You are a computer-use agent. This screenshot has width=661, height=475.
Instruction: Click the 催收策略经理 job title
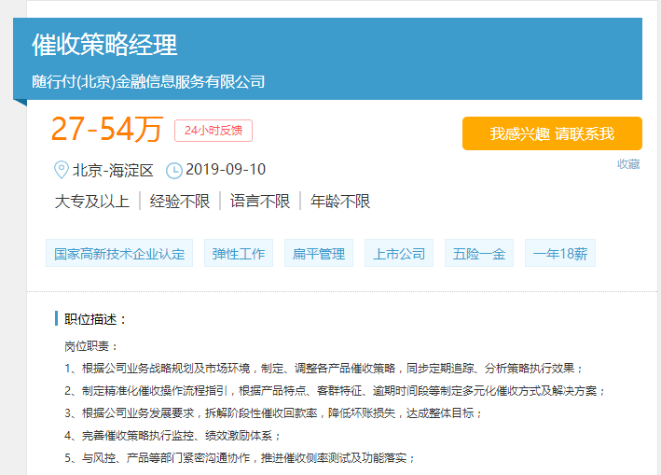click(104, 44)
